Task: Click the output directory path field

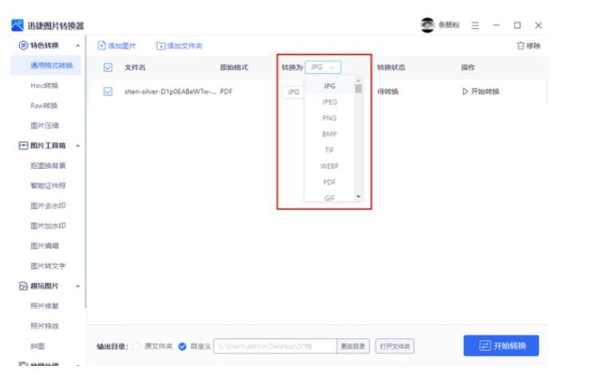Action: [x=274, y=346]
